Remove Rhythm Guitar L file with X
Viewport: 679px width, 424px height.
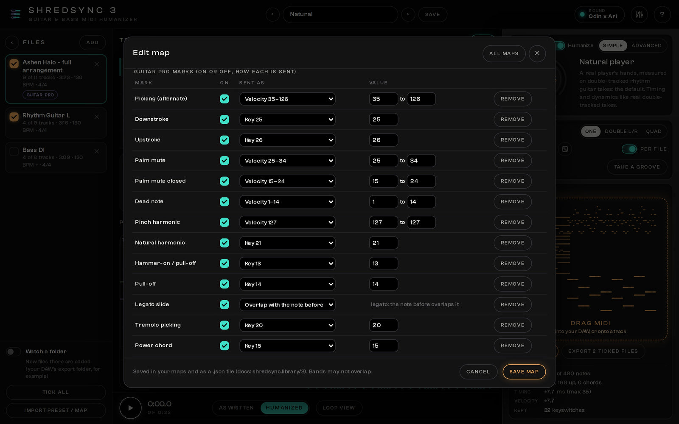(97, 117)
